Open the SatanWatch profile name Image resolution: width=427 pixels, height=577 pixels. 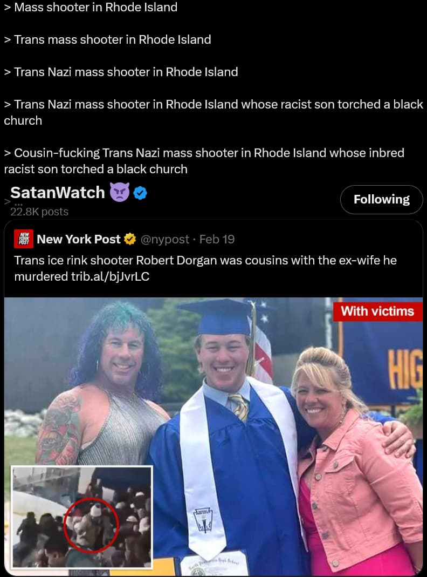coord(58,193)
